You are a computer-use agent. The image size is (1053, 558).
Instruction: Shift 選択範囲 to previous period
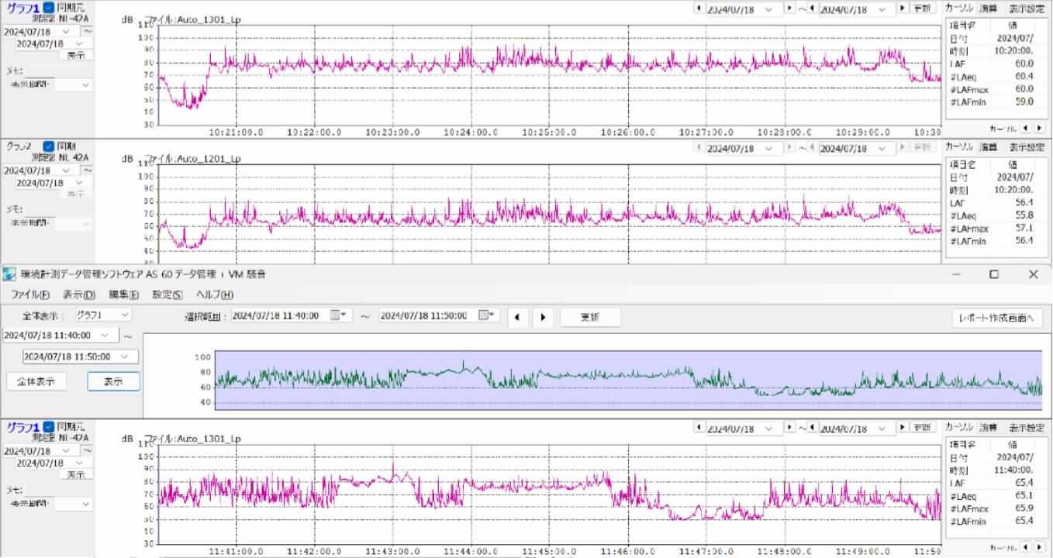(x=517, y=316)
